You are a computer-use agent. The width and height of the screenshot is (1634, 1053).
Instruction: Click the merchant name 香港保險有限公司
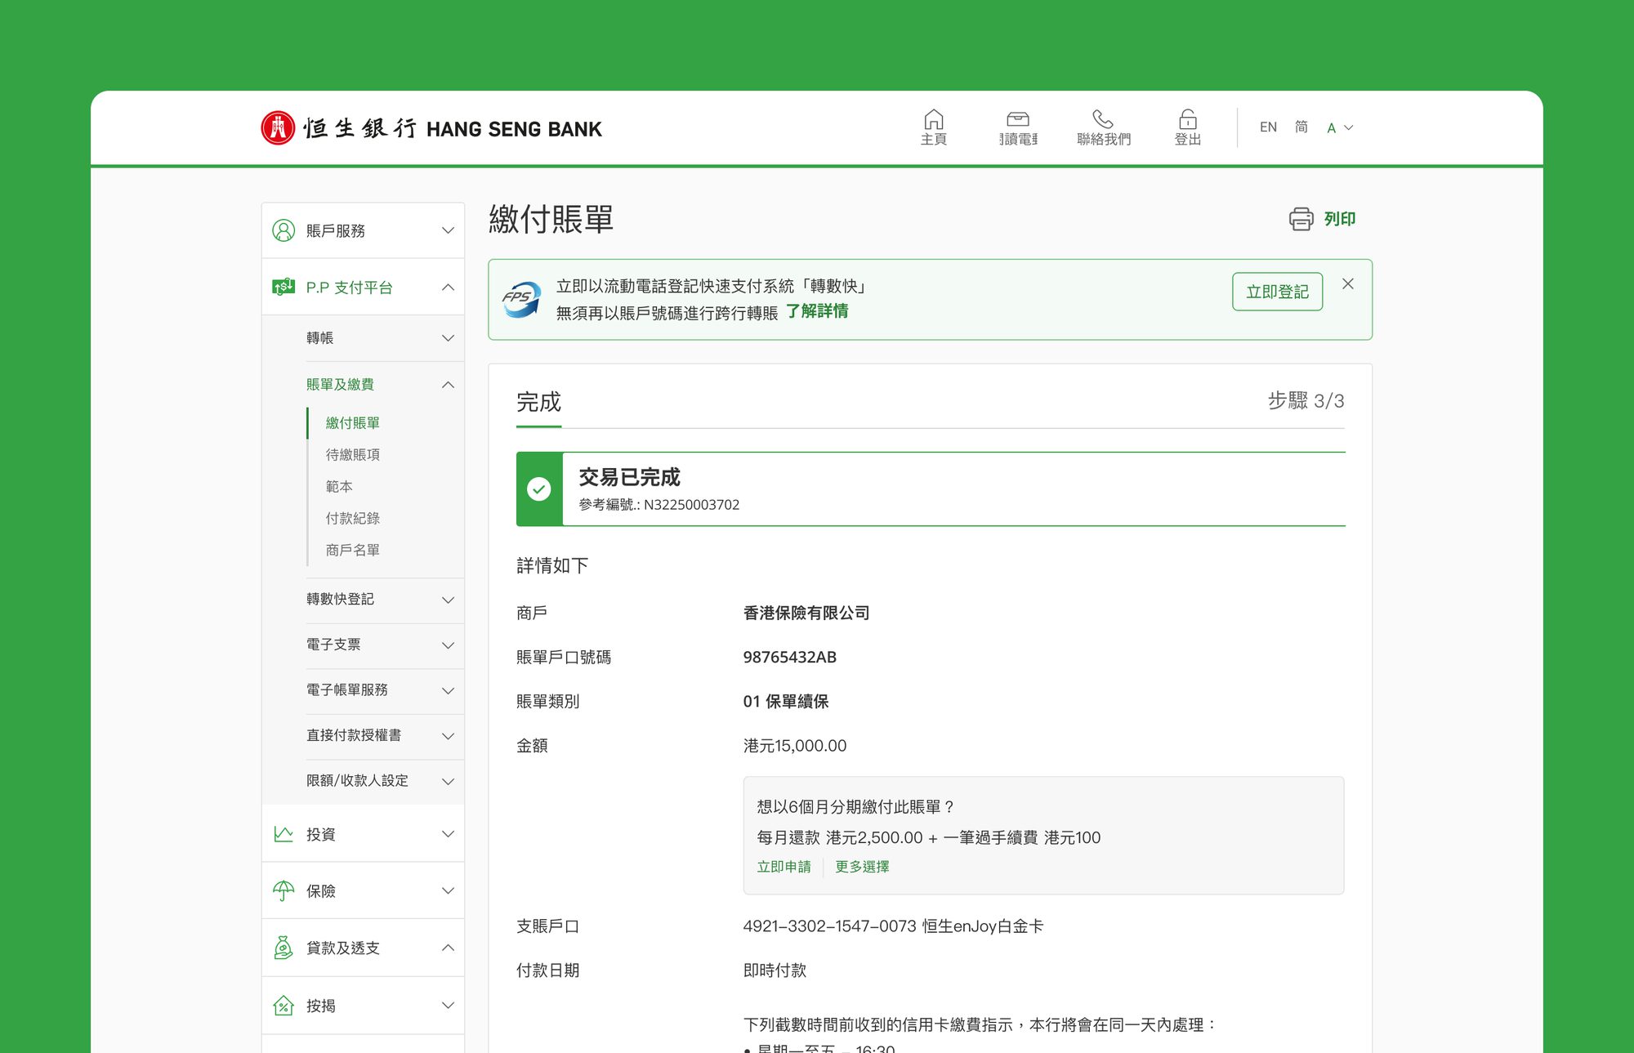[806, 613]
